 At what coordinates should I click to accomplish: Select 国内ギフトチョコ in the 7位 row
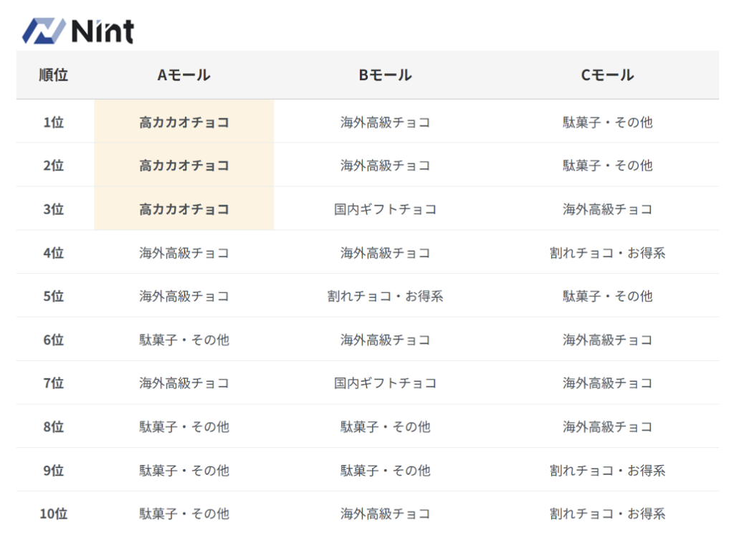point(386,383)
